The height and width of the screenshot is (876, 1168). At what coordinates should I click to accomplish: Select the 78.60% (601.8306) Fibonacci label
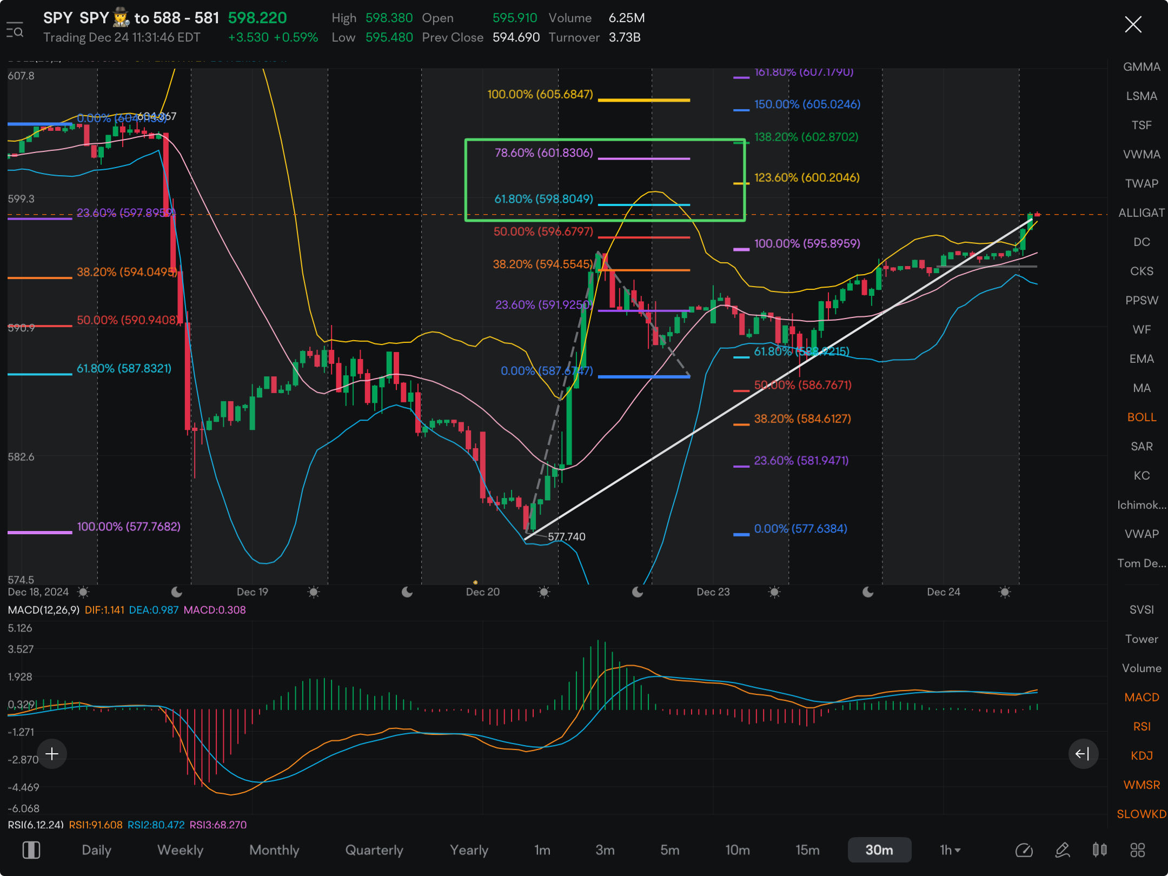[x=544, y=152]
